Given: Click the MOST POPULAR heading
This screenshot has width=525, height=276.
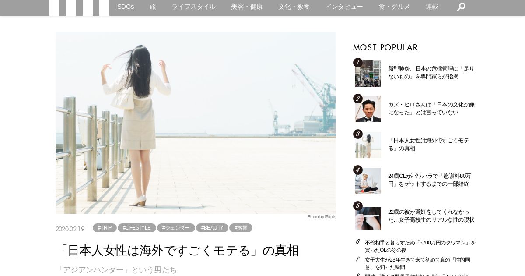Looking at the screenshot, I should pyautogui.click(x=385, y=47).
